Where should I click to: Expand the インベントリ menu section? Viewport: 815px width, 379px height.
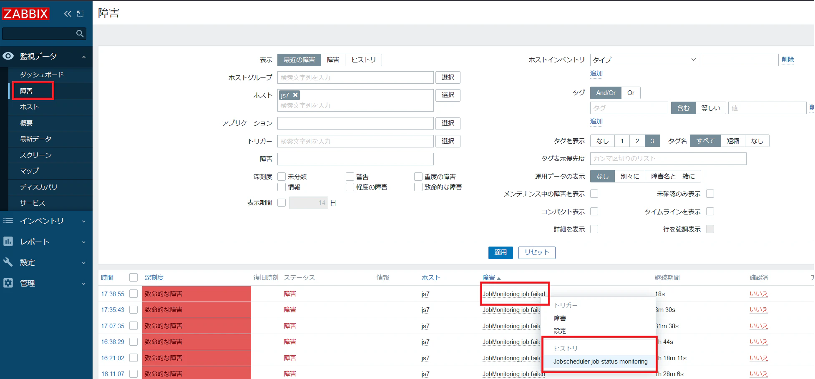pos(84,221)
